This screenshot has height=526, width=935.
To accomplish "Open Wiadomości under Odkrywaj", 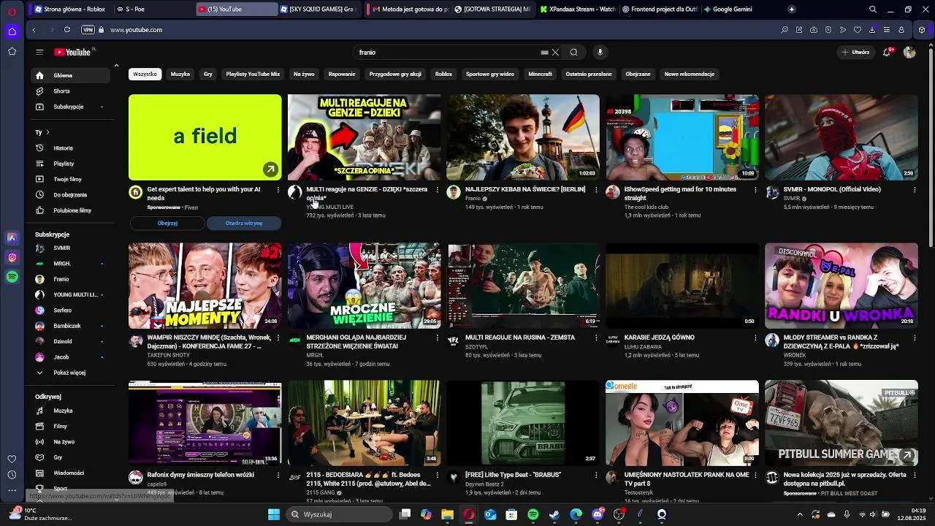I will [x=70, y=473].
